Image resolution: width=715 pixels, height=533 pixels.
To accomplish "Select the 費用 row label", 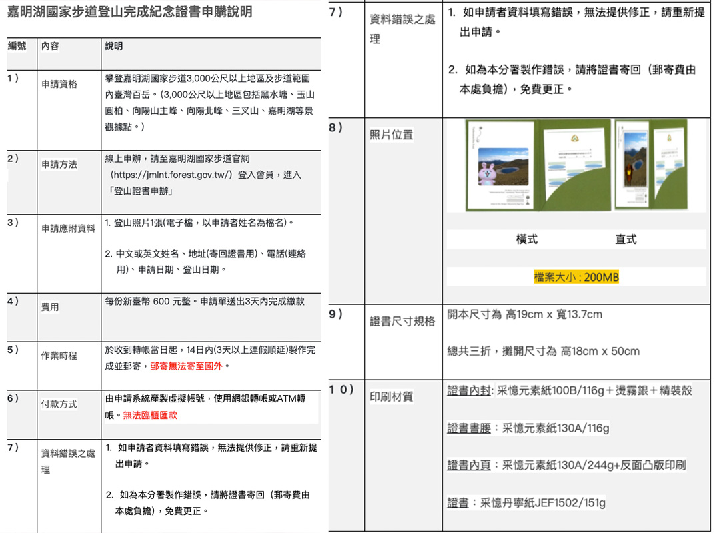I will click(x=51, y=307).
